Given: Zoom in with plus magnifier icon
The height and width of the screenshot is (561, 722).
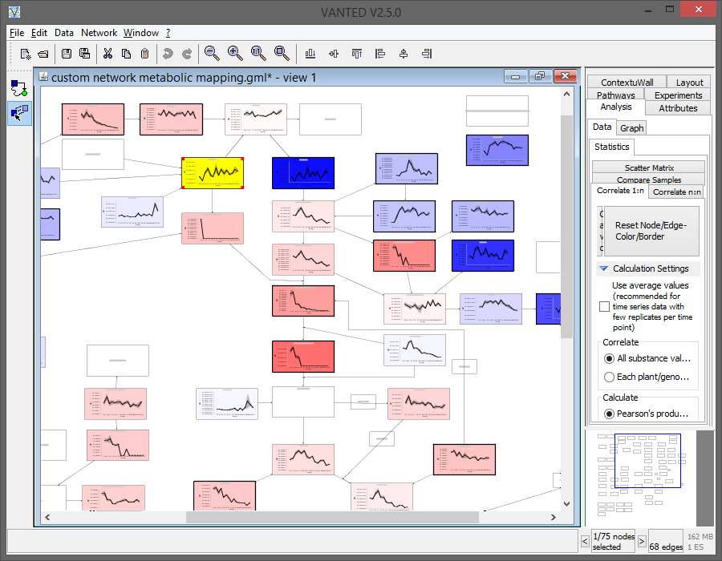Looking at the screenshot, I should [x=235, y=54].
